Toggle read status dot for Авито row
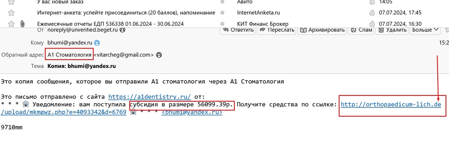Screen dimensions: 449x163 [223, 2]
